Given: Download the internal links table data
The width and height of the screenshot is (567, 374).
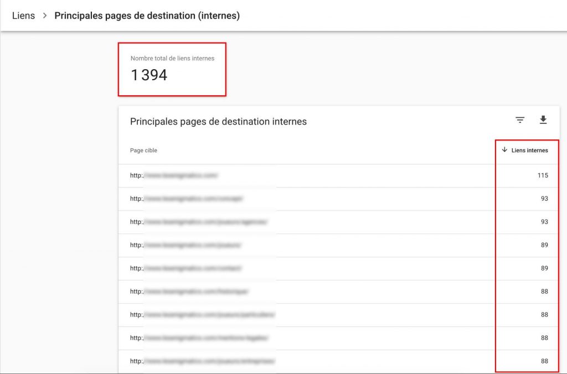Looking at the screenshot, I should coord(543,120).
